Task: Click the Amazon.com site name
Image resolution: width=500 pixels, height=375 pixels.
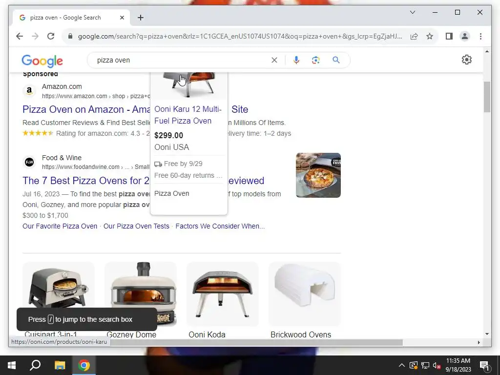Action: coord(62,87)
